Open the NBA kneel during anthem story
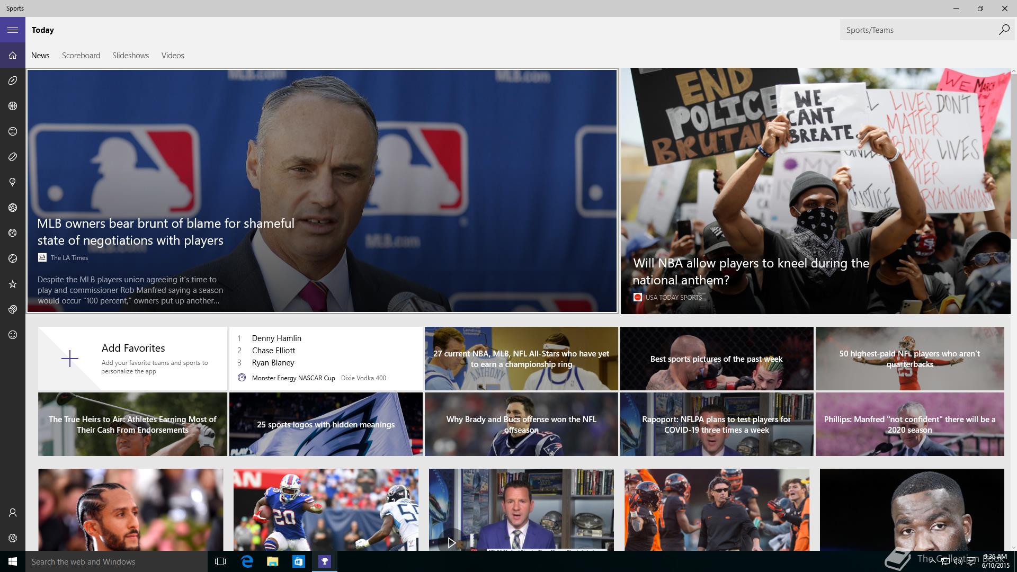 [x=816, y=191]
